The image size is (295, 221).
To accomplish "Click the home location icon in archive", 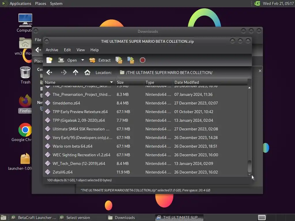I will (87, 72).
